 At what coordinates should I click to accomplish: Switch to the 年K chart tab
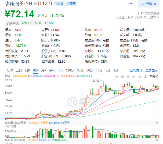click(x=60, y=70)
